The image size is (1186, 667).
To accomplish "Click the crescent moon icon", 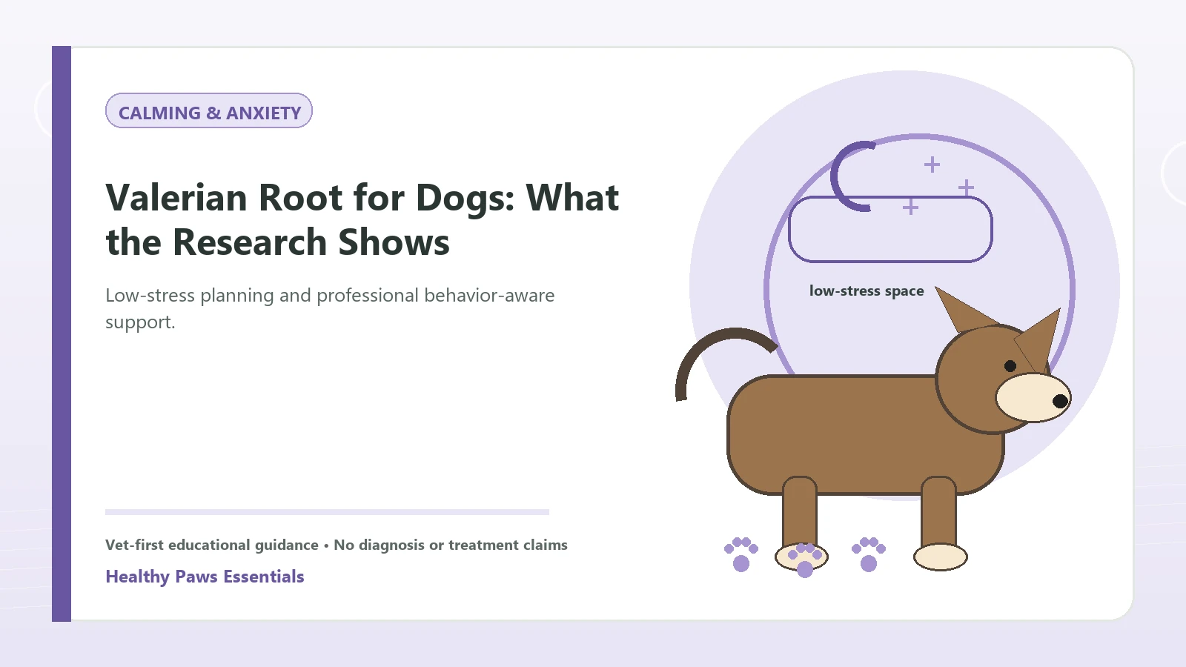I will (852, 176).
